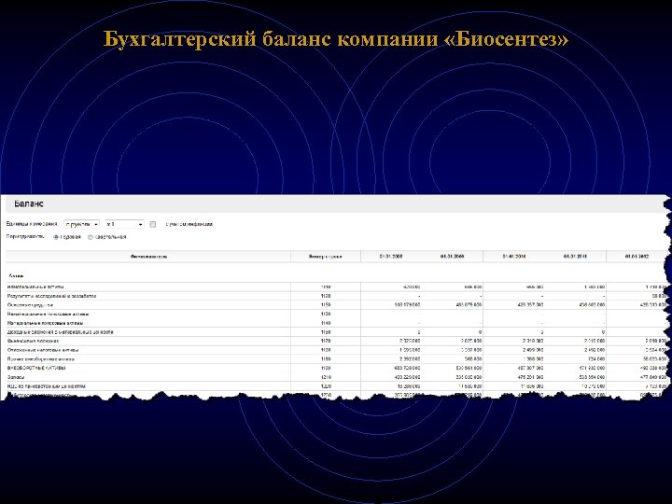Select the квартальная periodicity radio button
The width and height of the screenshot is (672, 504).
pos(90,237)
